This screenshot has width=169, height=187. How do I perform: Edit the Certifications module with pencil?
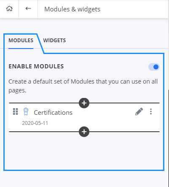tap(139, 111)
